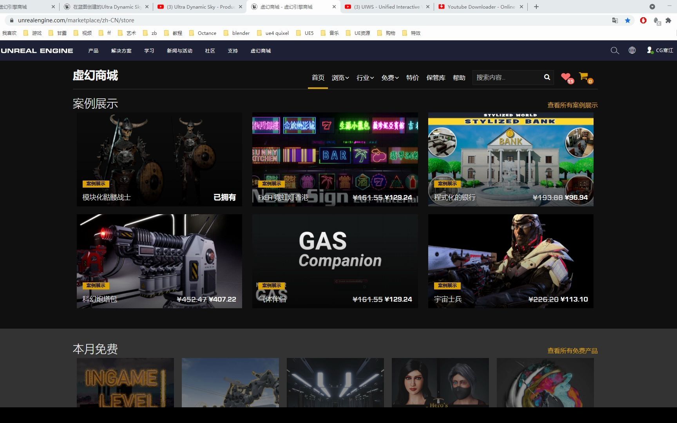Screen dimensions: 677x423
Task: Open the shopping cart icon
Action: (585, 78)
